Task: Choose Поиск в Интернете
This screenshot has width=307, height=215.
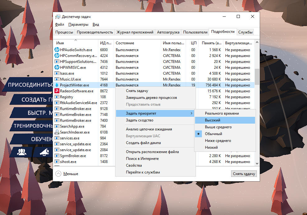Action: 156,159
